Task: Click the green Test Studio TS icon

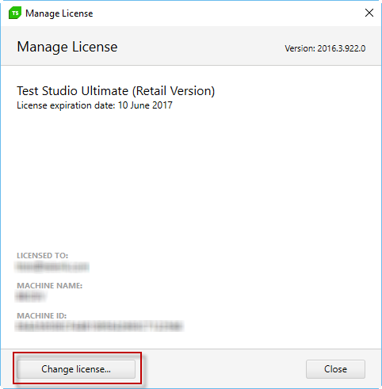Action: point(15,13)
